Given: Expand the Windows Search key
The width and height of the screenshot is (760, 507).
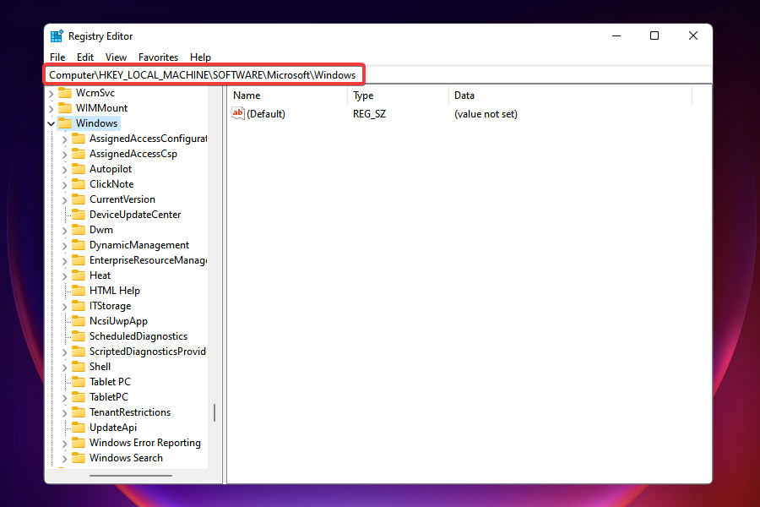Looking at the screenshot, I should click(64, 459).
